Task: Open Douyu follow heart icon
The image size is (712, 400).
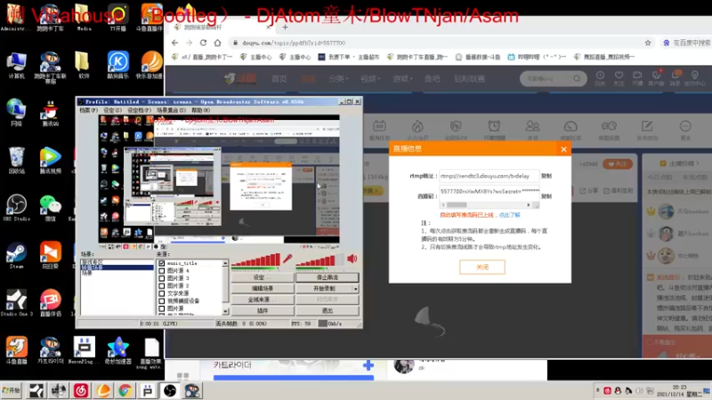Action: click(x=619, y=78)
